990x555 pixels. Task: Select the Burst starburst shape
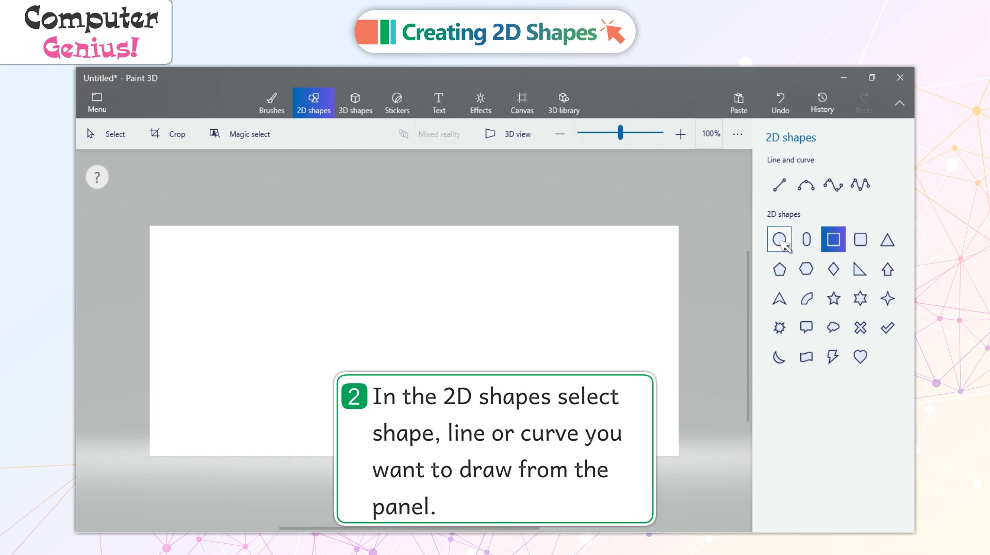(x=779, y=327)
